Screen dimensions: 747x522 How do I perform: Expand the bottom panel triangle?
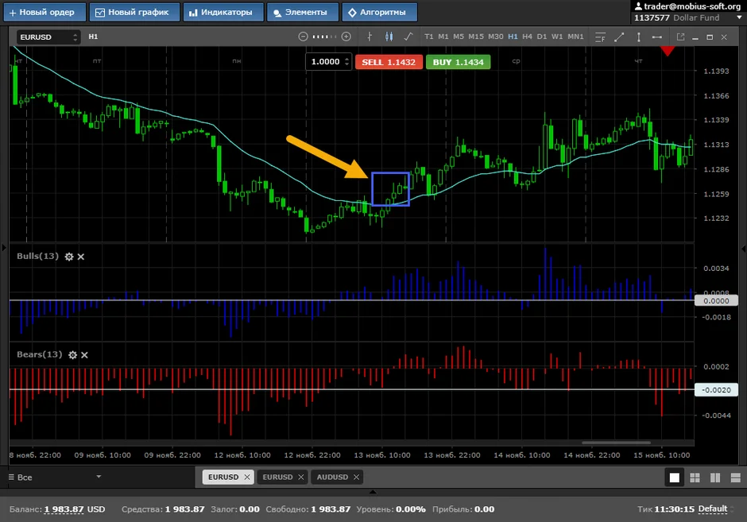(x=373, y=492)
